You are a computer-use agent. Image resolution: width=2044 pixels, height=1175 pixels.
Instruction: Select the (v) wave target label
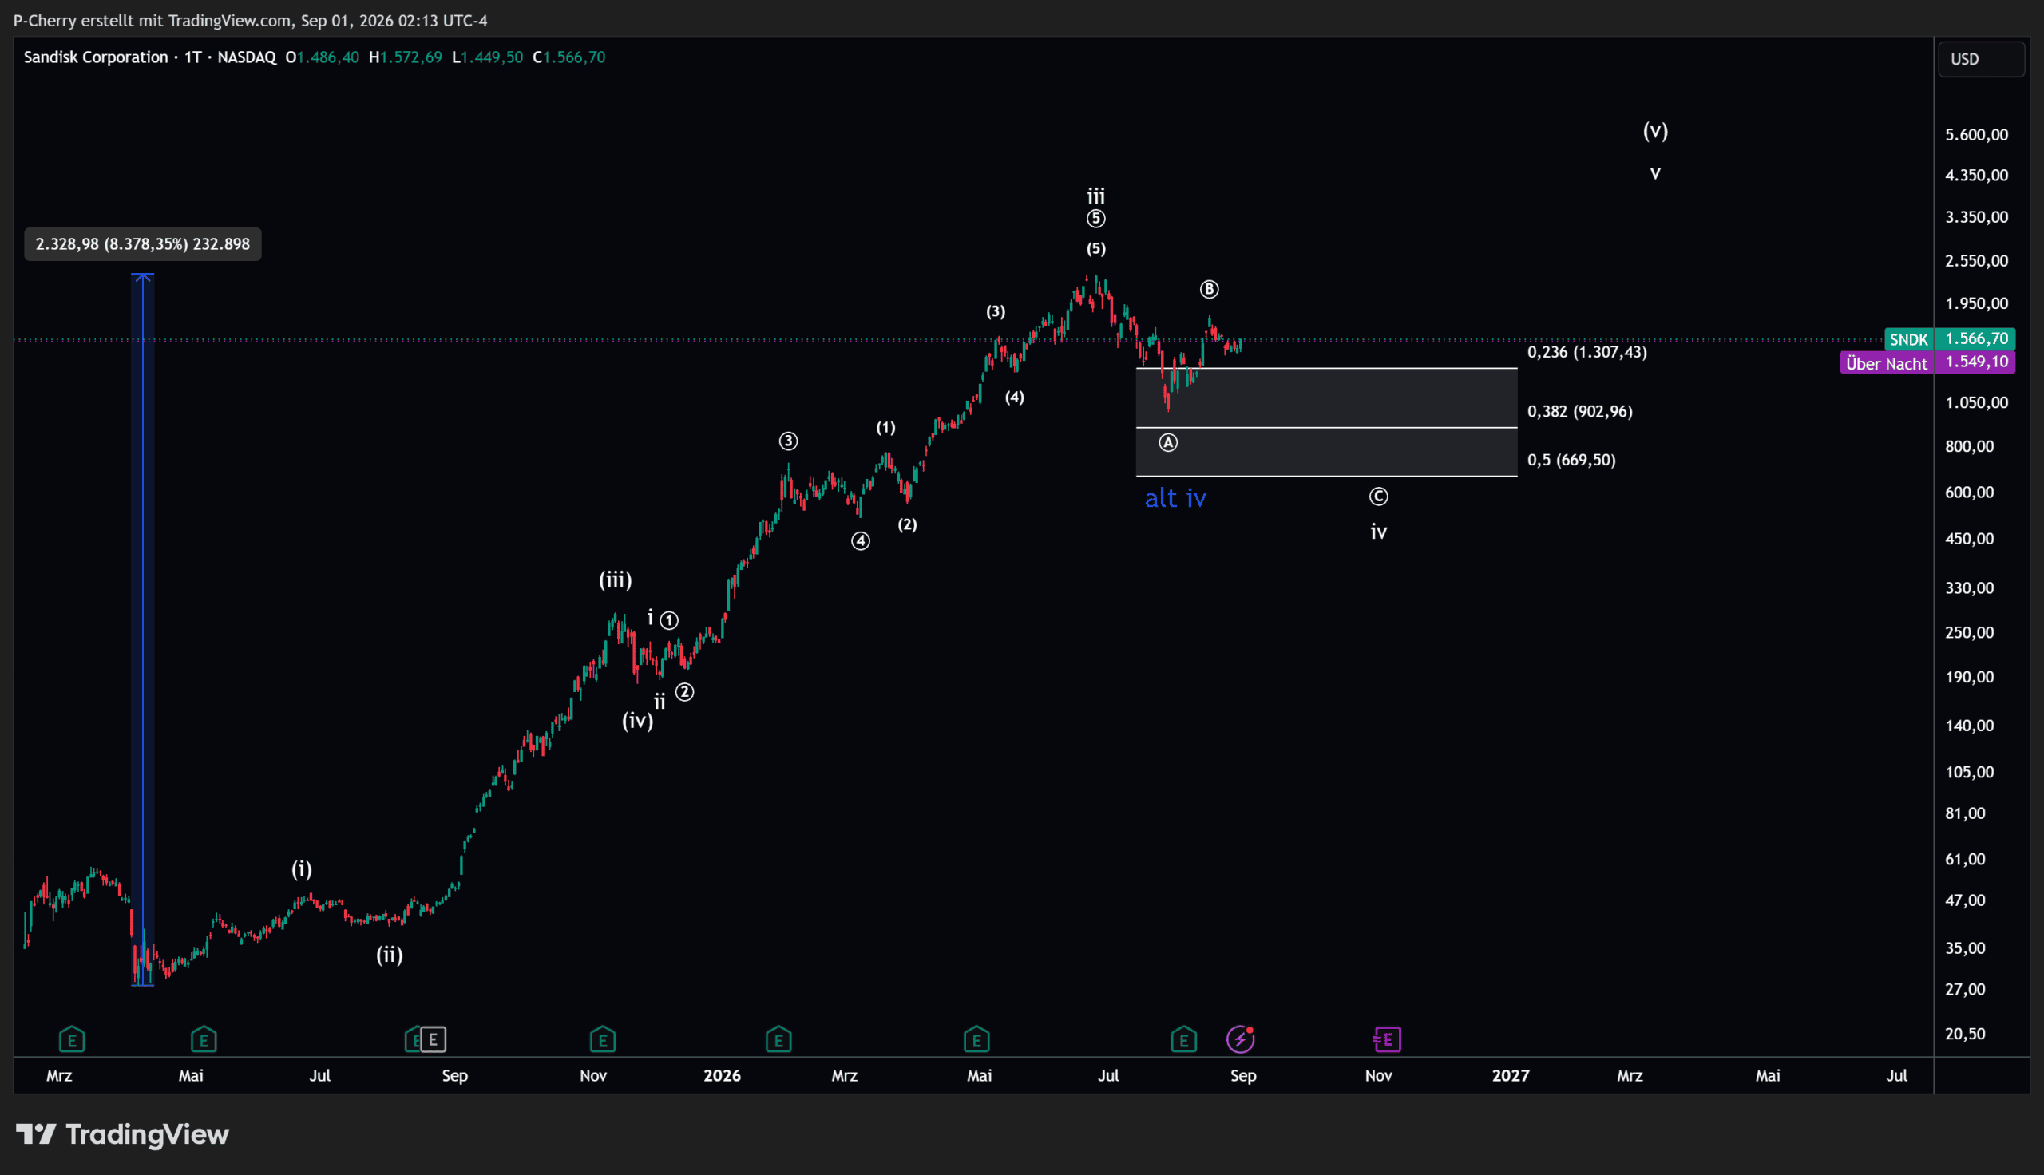coord(1656,131)
